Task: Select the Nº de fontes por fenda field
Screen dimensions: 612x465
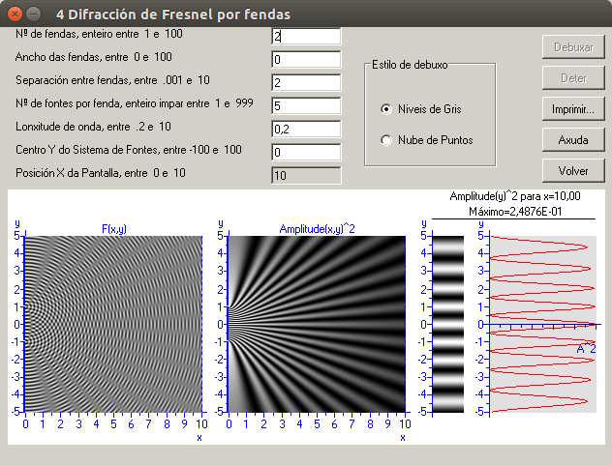Action: (x=306, y=105)
